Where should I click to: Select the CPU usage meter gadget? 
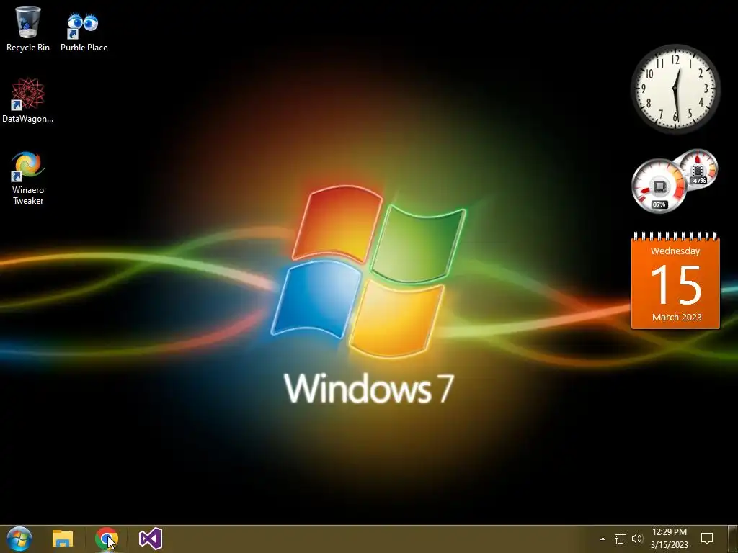(x=659, y=186)
